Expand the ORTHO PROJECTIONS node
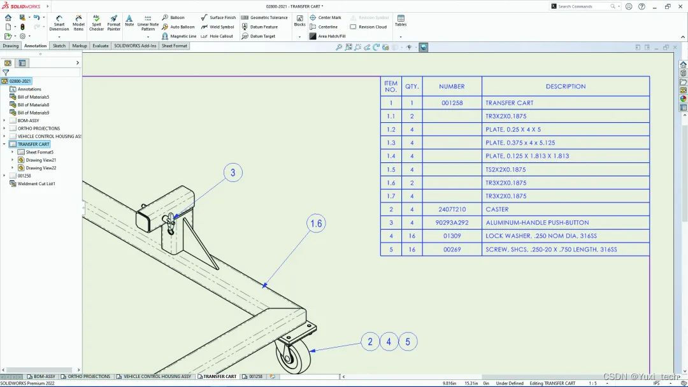 click(x=5, y=128)
